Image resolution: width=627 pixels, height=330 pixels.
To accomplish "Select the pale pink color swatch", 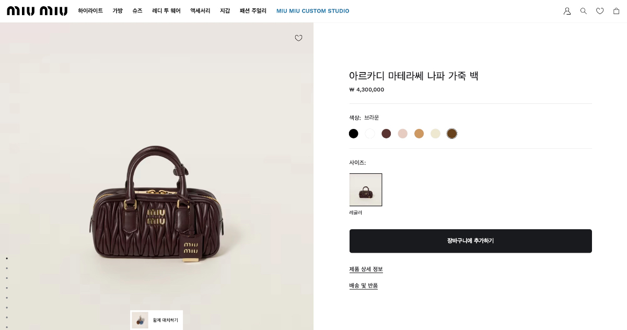I will tap(402, 134).
